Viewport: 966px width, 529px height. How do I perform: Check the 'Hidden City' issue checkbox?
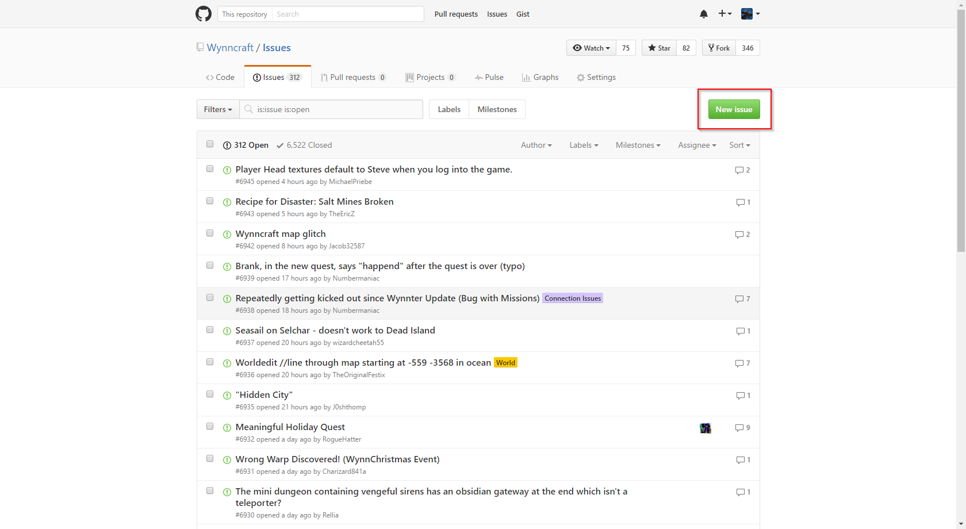(x=210, y=394)
